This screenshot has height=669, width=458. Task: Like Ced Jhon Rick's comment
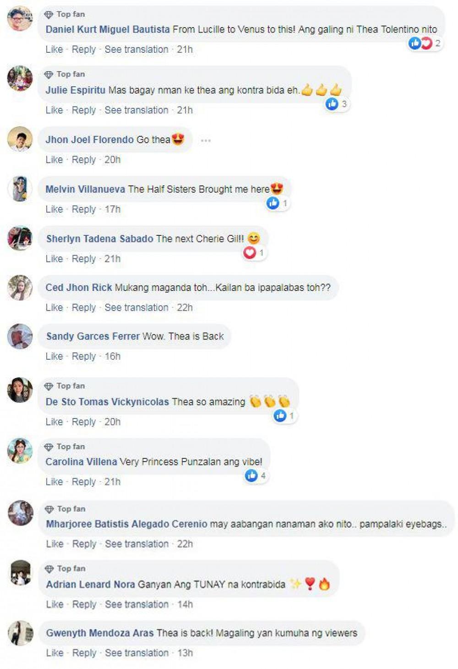click(x=54, y=307)
